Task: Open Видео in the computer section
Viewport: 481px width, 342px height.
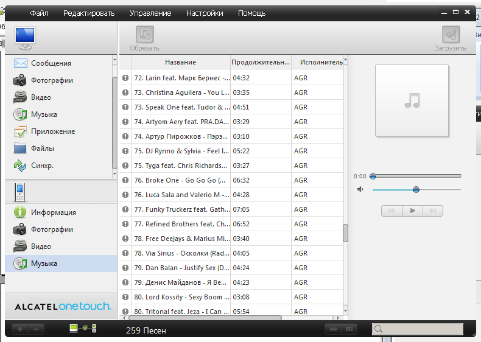Action: coord(41,97)
